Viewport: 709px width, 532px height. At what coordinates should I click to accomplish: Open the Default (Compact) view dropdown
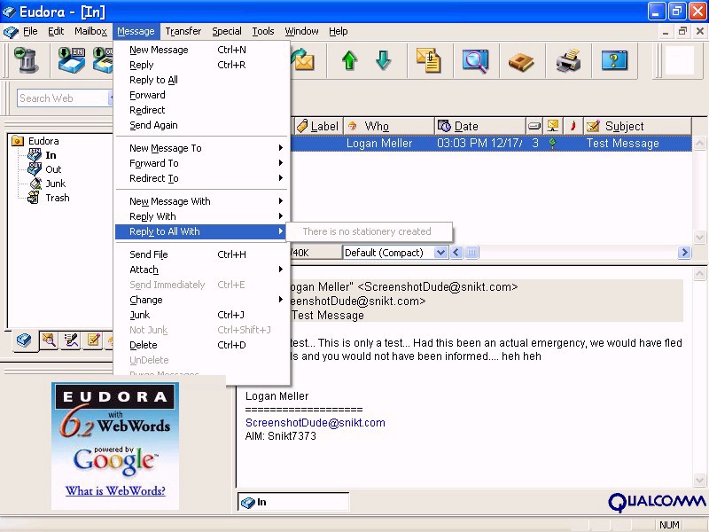pos(440,253)
